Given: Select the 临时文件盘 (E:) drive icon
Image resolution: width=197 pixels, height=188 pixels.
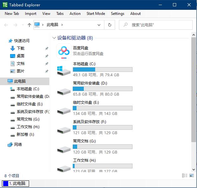Looking at the screenshot, I should pyautogui.click(x=64, y=110).
